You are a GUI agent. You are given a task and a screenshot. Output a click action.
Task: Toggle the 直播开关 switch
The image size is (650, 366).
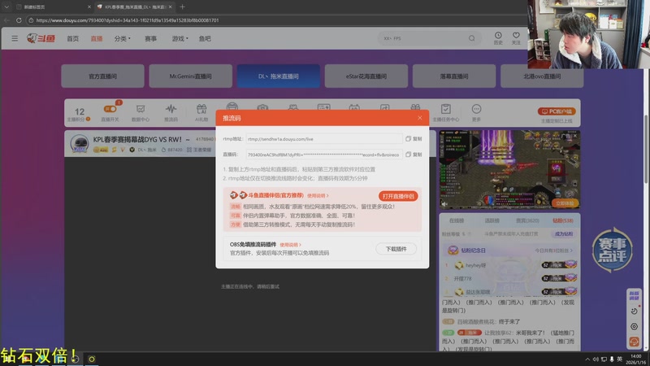click(110, 109)
